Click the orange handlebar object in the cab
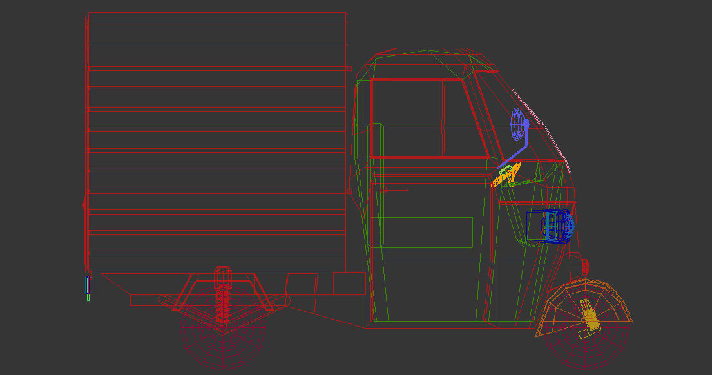Viewport: 712px width, 375px height. (x=506, y=176)
